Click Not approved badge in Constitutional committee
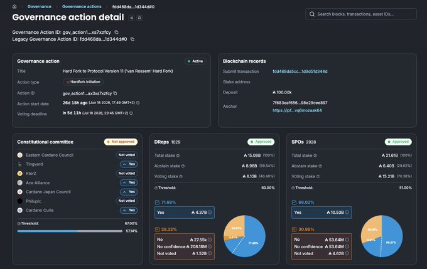This screenshot has width=427, height=269. coord(121,142)
